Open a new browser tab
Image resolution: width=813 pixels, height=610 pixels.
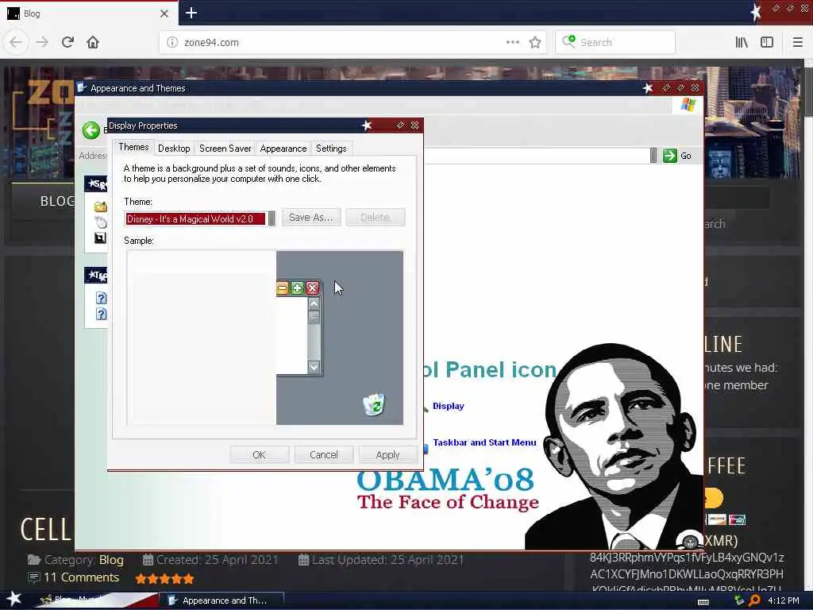(x=191, y=13)
